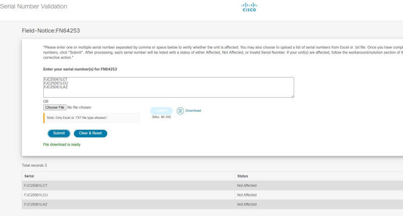The image size is (403, 216).
Task: Focus the serial number text area
Action: click(169, 87)
